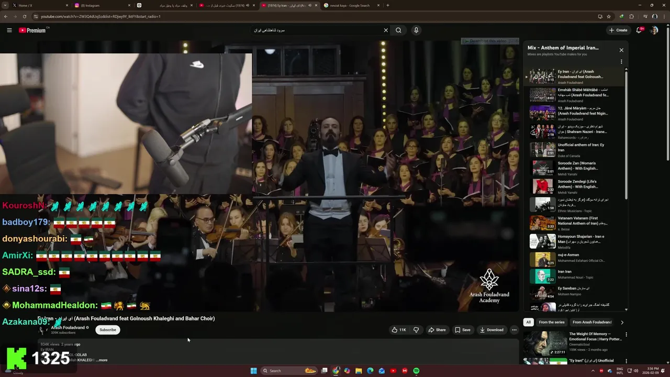Play Vatanam Vatanam in the mix
This screenshot has width=670, height=377.
[x=575, y=223]
